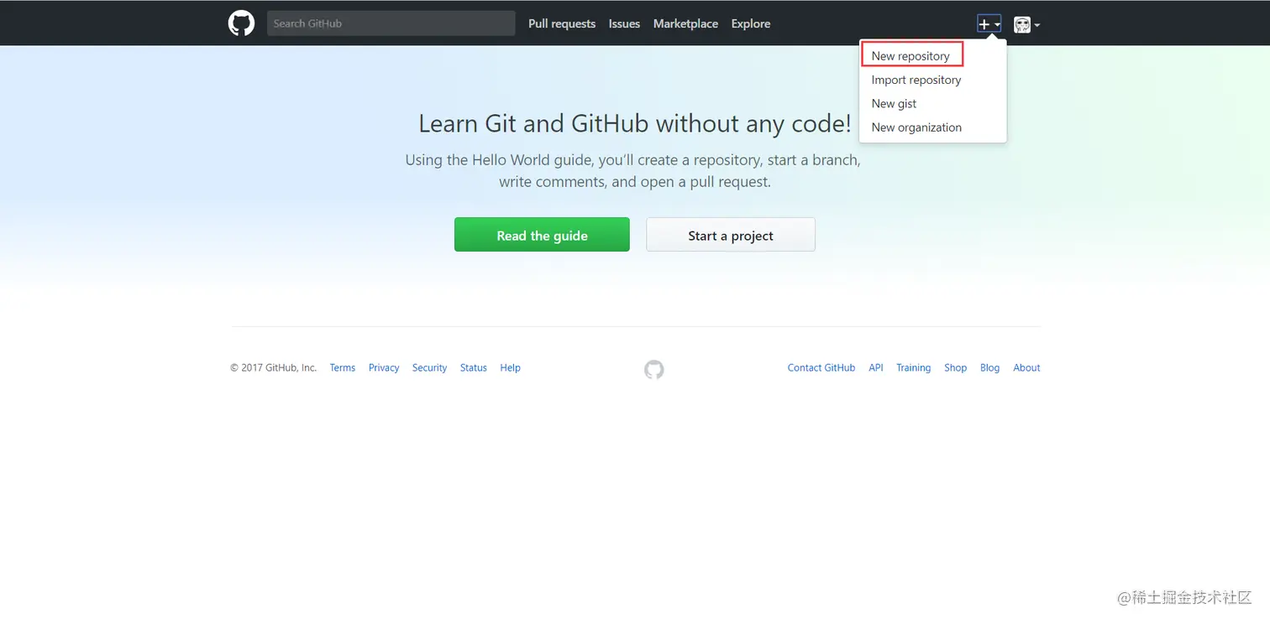The height and width of the screenshot is (624, 1270).
Task: Open the API footer link
Action: coord(876,367)
